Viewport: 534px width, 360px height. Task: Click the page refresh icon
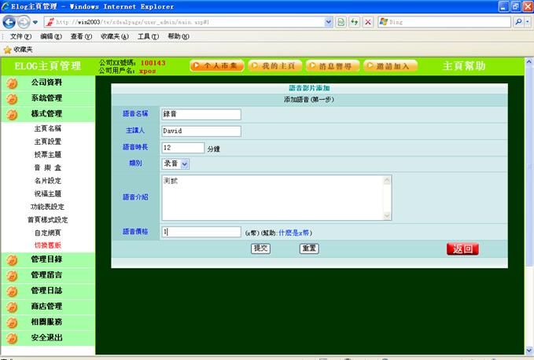pyautogui.click(x=354, y=22)
